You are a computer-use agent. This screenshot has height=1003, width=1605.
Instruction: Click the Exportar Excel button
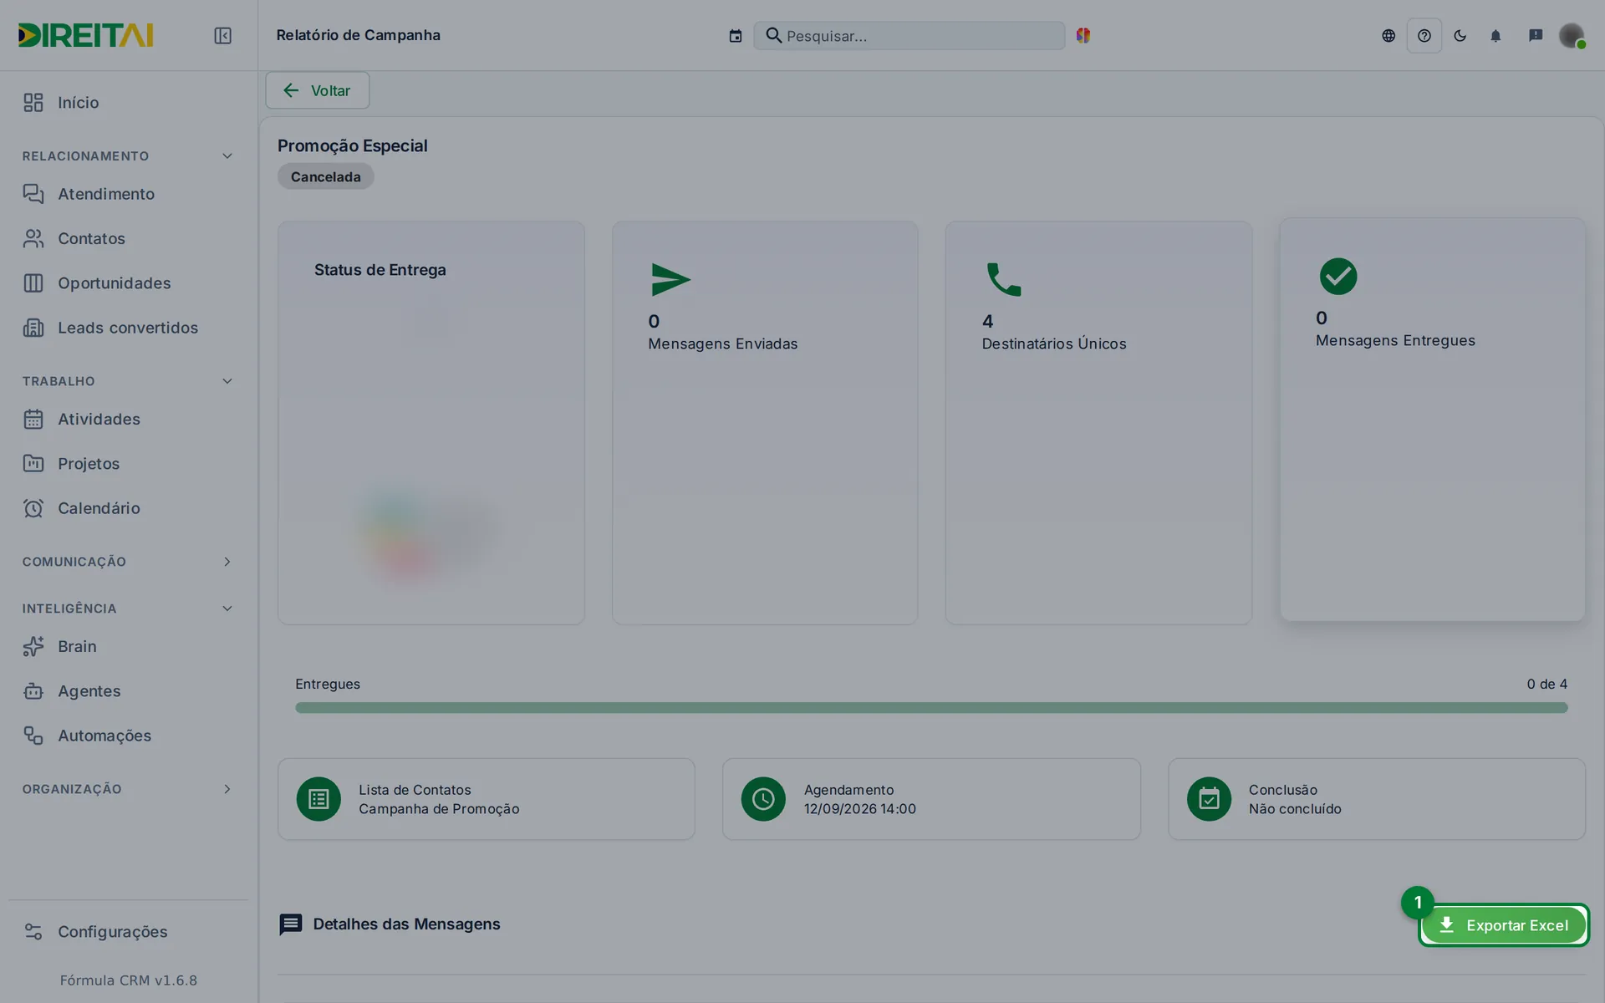pyautogui.click(x=1503, y=925)
